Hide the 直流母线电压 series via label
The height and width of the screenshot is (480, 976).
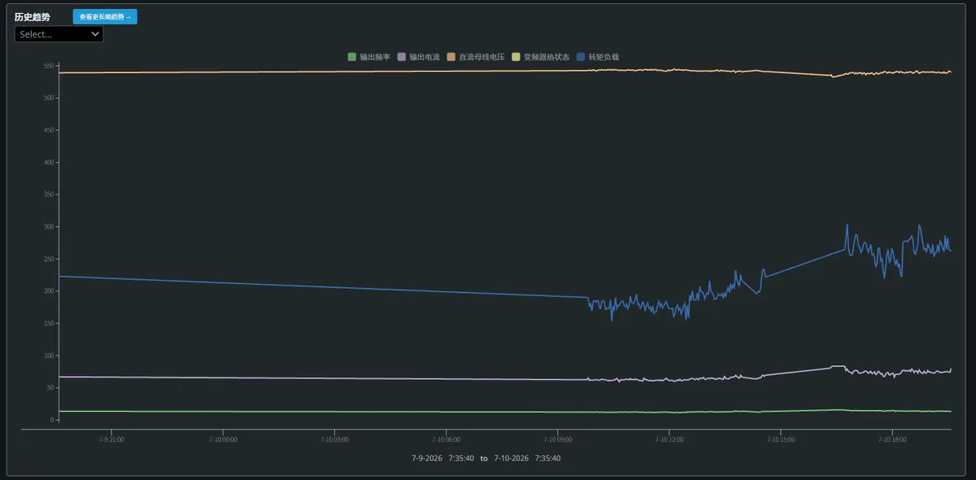(481, 57)
